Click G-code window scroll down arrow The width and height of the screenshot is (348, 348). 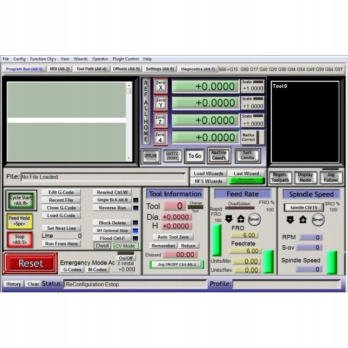129,158
